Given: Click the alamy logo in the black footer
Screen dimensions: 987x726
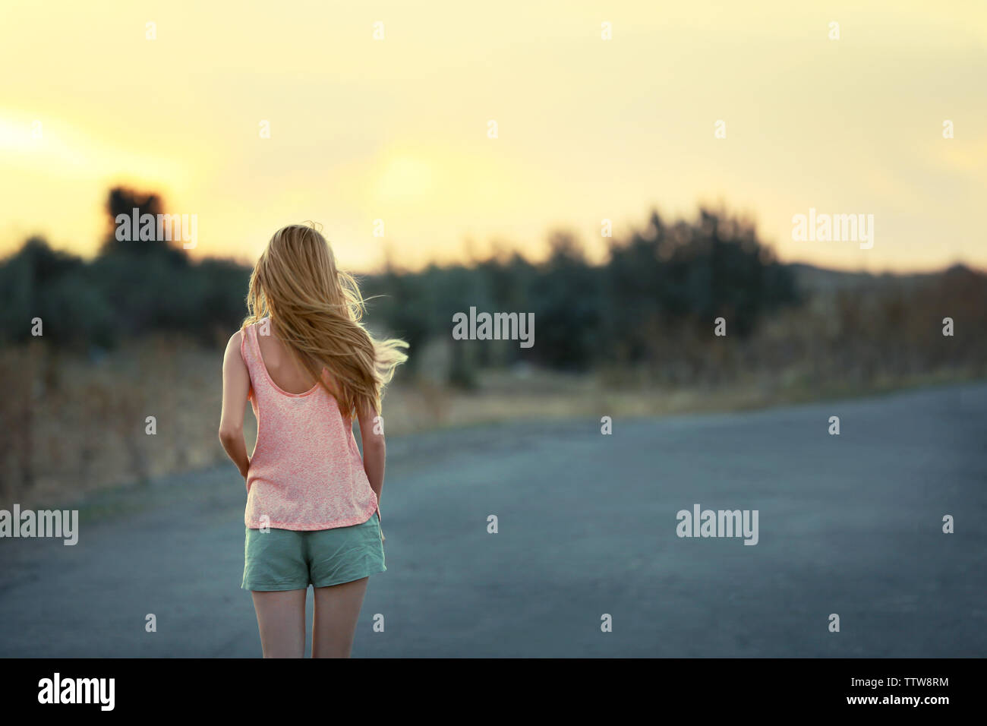Looking at the screenshot, I should pos(77,691).
